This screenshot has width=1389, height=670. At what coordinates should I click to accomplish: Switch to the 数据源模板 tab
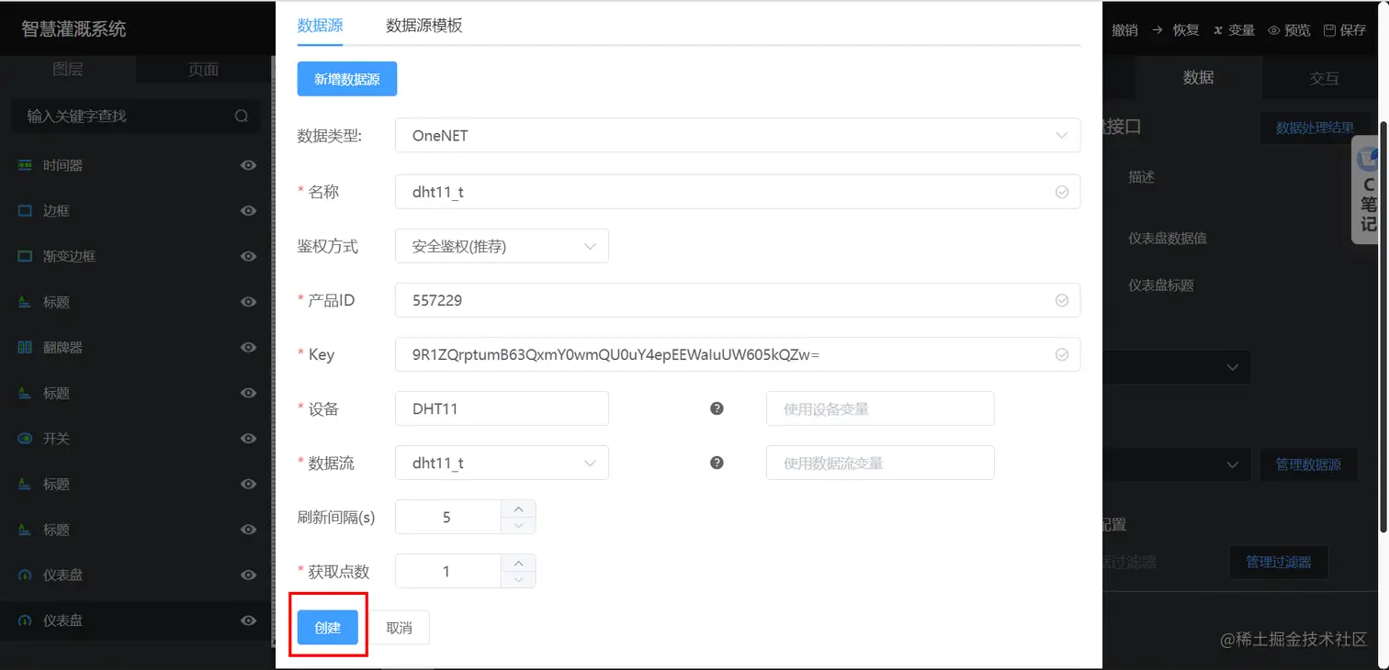(x=424, y=26)
